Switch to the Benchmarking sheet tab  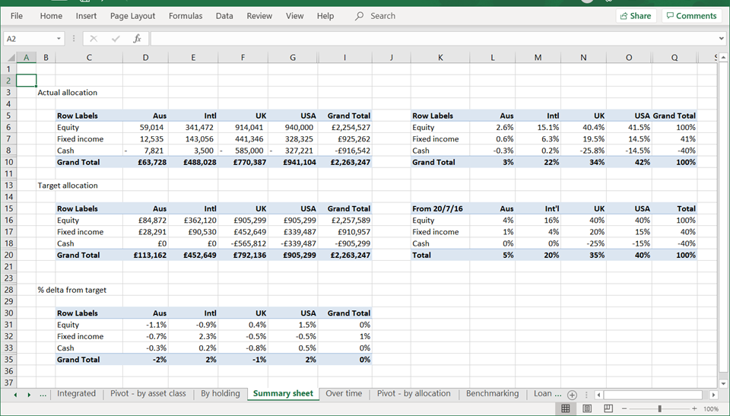pyautogui.click(x=492, y=394)
